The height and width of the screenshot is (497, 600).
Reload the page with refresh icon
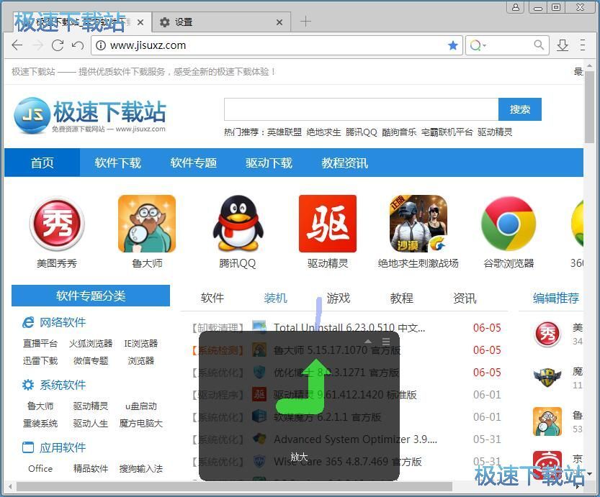tap(58, 45)
